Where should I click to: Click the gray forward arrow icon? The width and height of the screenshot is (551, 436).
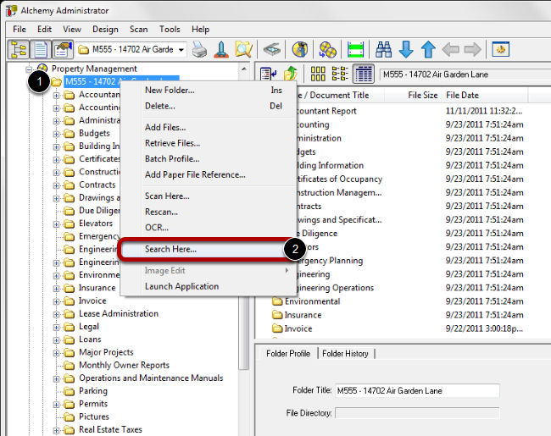473,49
